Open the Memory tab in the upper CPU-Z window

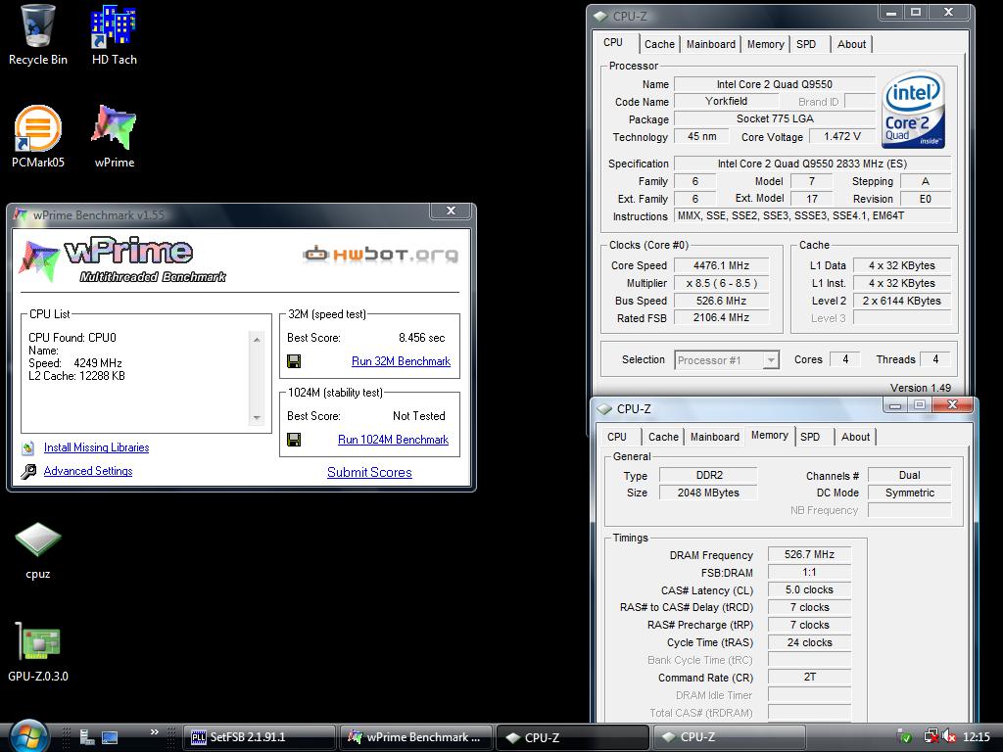(765, 44)
